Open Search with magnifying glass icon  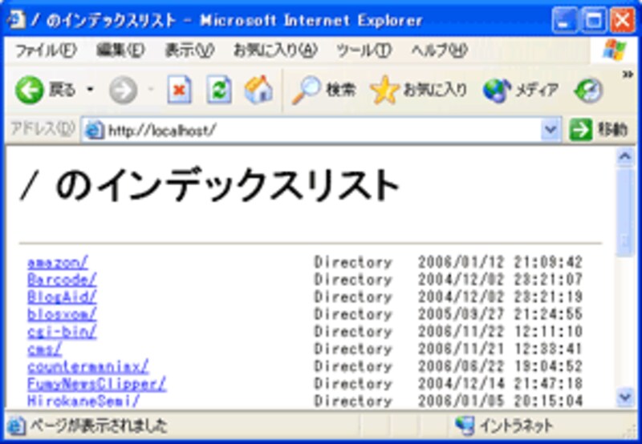306,90
